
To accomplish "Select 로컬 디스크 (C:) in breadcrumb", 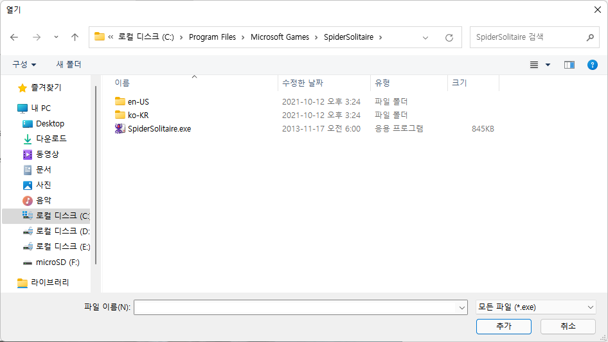I will point(146,37).
